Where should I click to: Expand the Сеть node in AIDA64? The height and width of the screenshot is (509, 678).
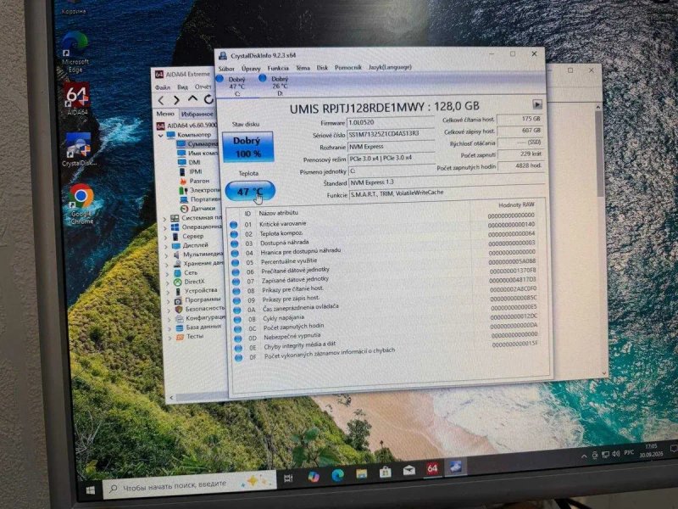click(168, 274)
